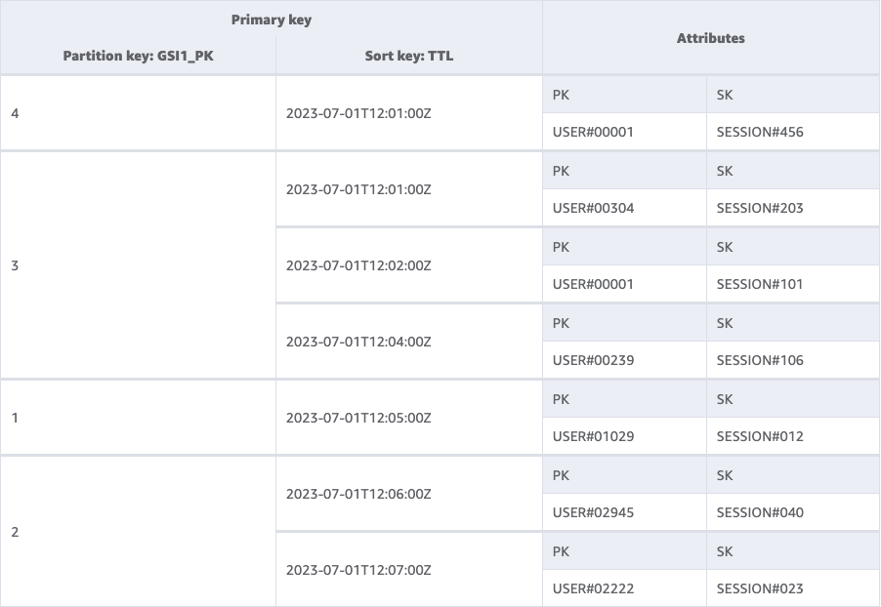Select sort key 2023-07-01T12:06:00Z
Screen dimensions: 881x607
(358, 494)
